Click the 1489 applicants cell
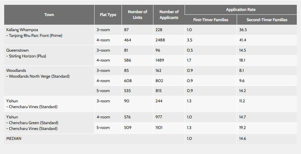This screenshot has width=301, height=154. [160, 60]
